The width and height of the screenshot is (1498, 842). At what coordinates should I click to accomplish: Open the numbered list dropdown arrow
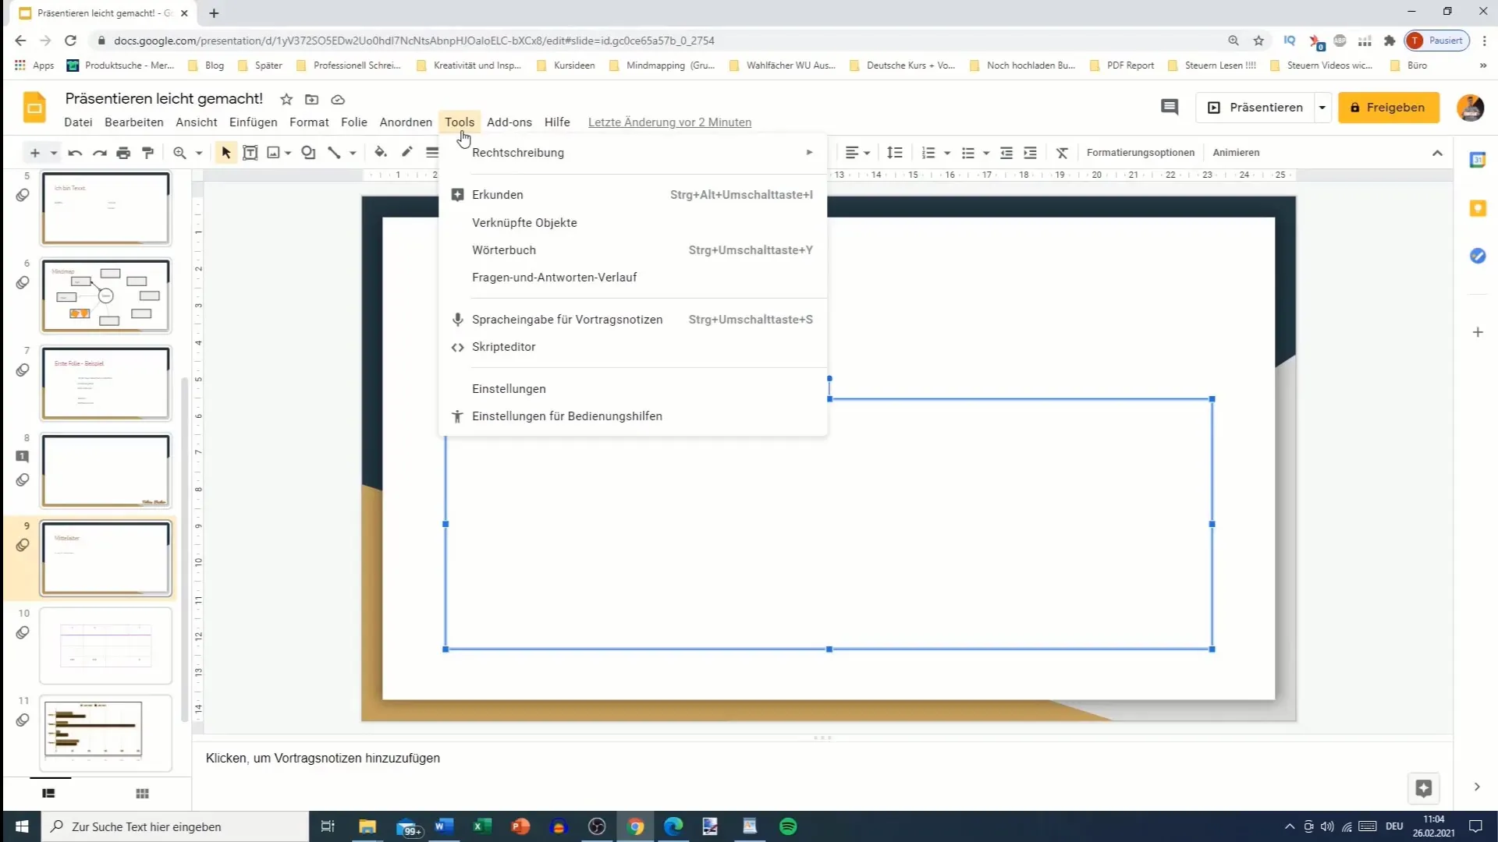click(947, 153)
